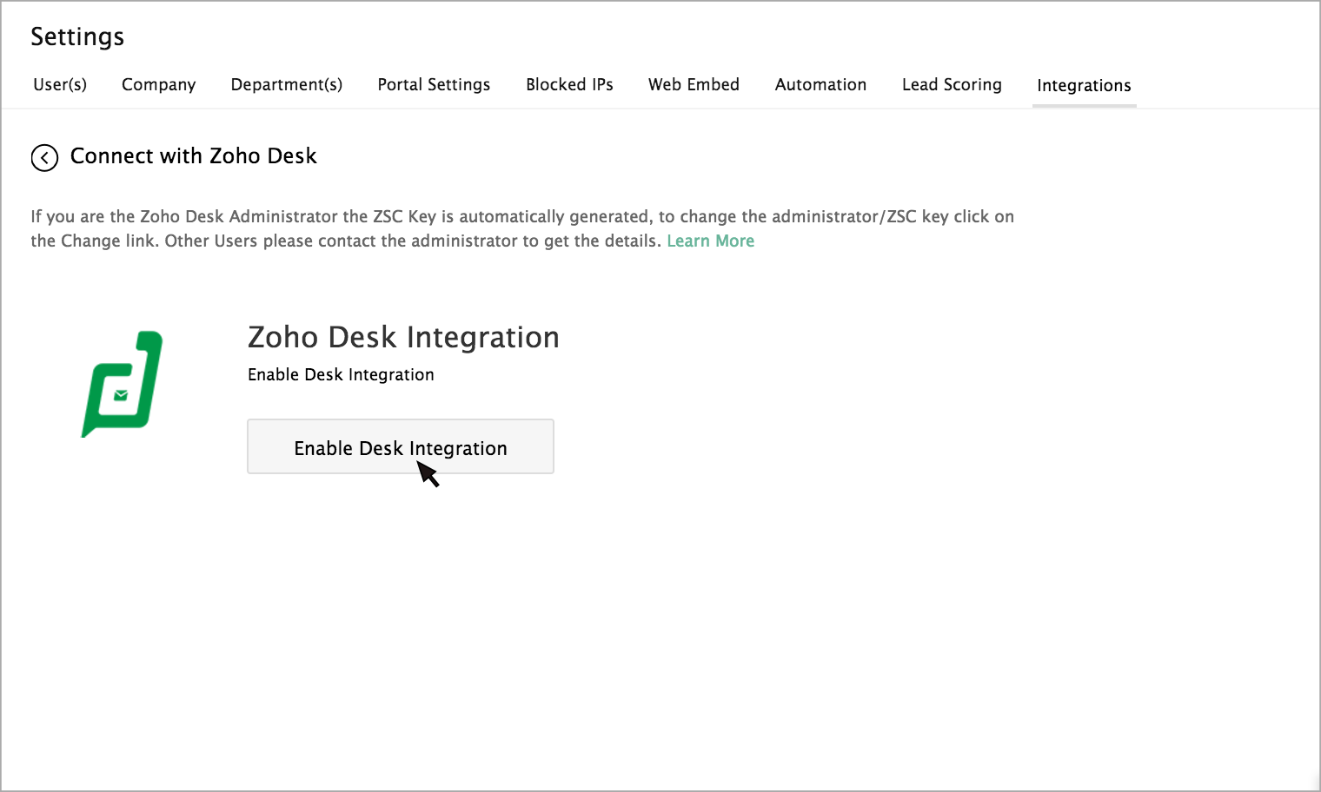Switch to the Company tab
This screenshot has width=1321, height=792.
pos(158,84)
